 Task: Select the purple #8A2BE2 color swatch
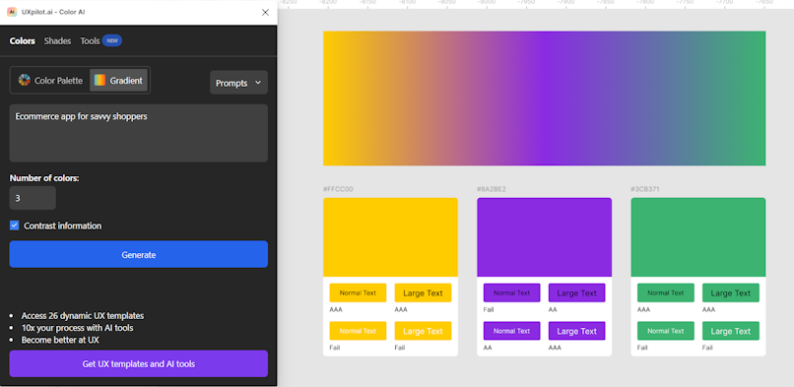click(545, 237)
